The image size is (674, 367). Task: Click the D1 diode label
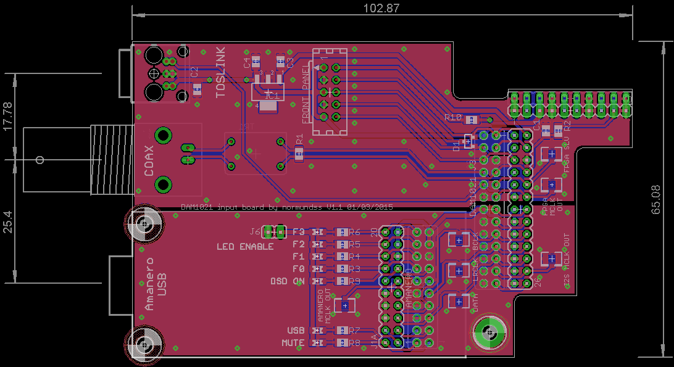coord(457,146)
